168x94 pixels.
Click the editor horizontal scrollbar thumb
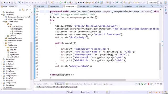83,80
